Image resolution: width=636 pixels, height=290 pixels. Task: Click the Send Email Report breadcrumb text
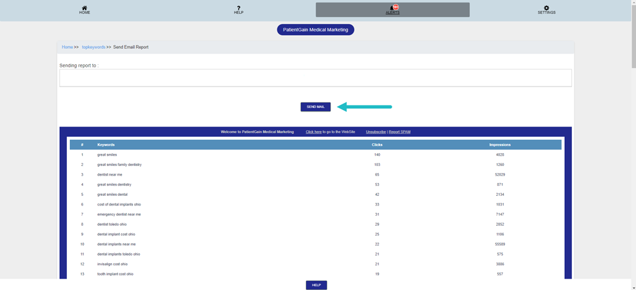[x=130, y=47]
